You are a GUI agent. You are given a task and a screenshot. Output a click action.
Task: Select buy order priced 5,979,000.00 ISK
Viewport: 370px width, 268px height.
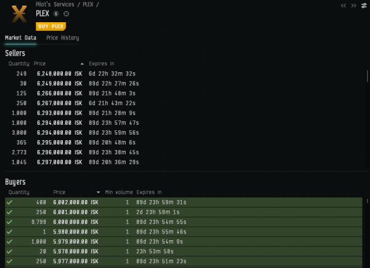coord(184,241)
